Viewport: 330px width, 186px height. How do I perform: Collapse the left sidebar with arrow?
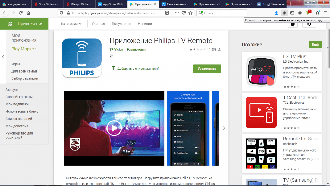coord(3,57)
